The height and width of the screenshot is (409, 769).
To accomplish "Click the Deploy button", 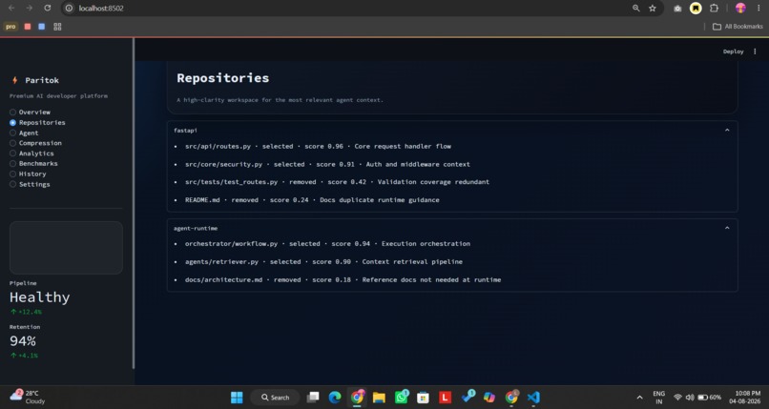I will [x=733, y=51].
